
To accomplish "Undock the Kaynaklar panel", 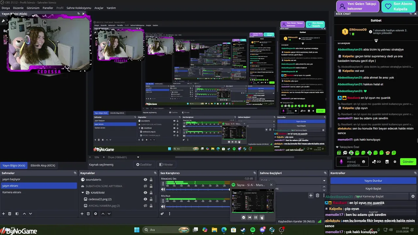I will (155, 173).
